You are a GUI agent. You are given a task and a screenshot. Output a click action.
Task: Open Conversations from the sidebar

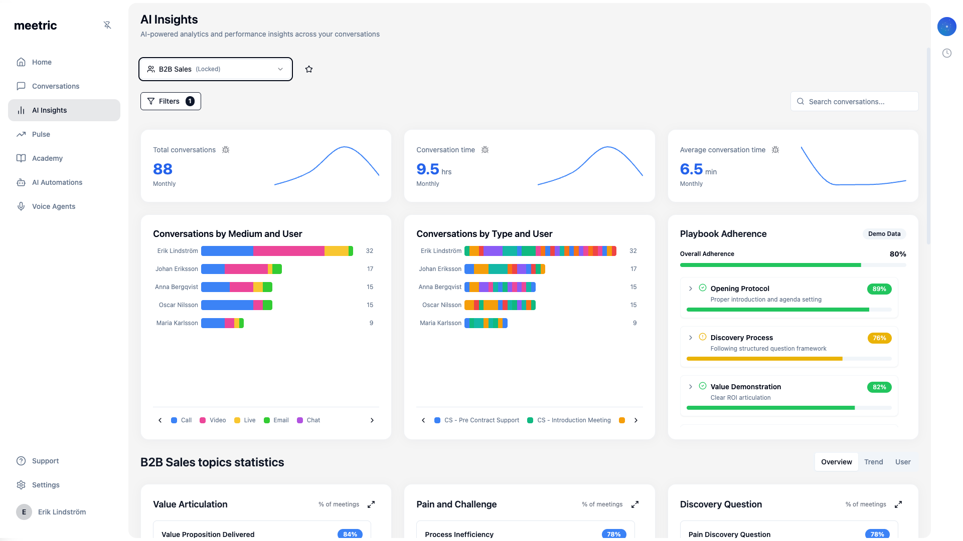pos(56,86)
